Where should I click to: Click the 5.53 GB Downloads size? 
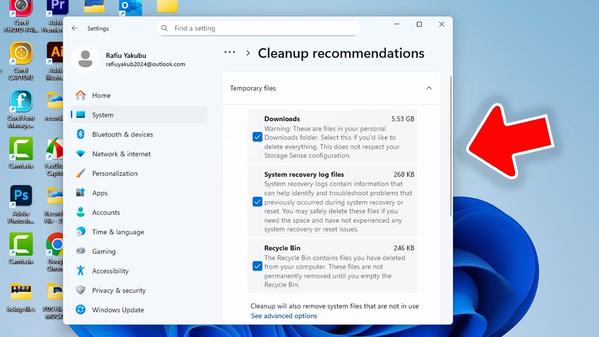(403, 119)
